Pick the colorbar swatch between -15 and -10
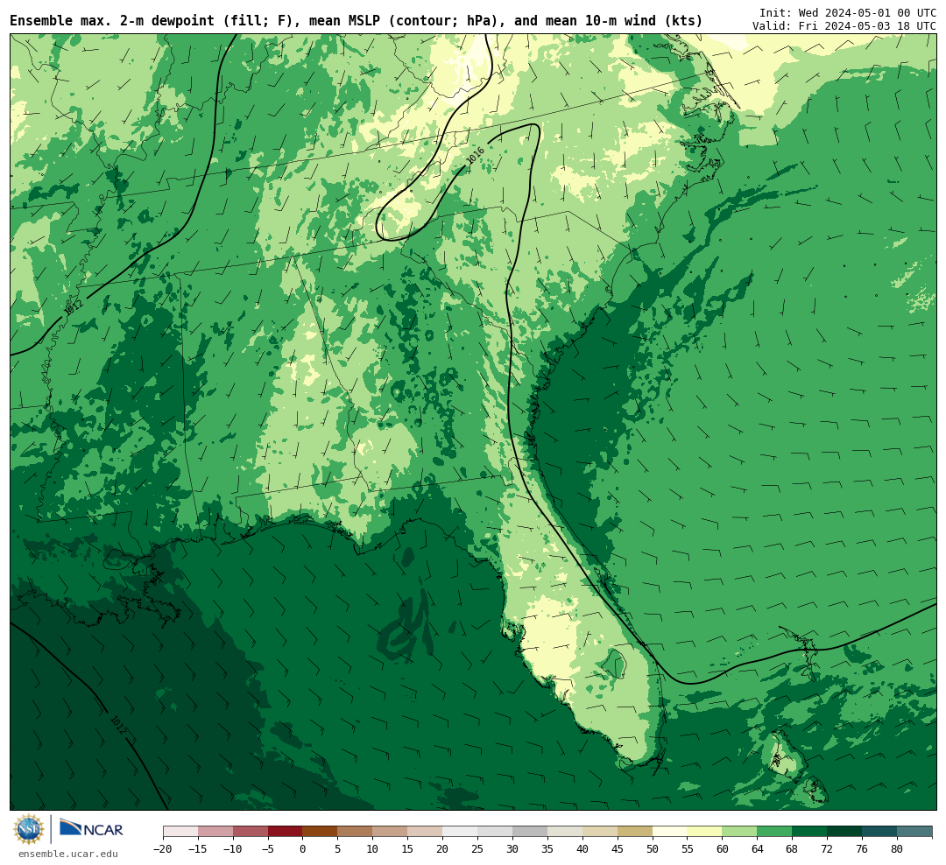The width and height of the screenshot is (946, 865). click(x=215, y=832)
